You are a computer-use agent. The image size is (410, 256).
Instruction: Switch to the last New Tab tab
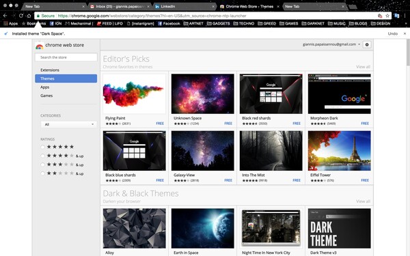tap(314, 7)
